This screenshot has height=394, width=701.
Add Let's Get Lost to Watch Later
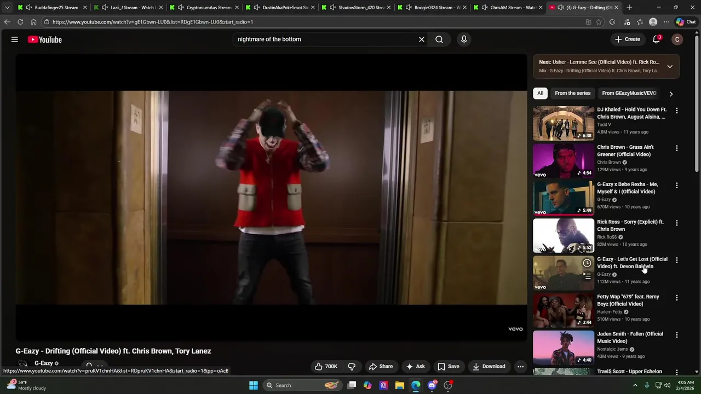click(x=587, y=263)
